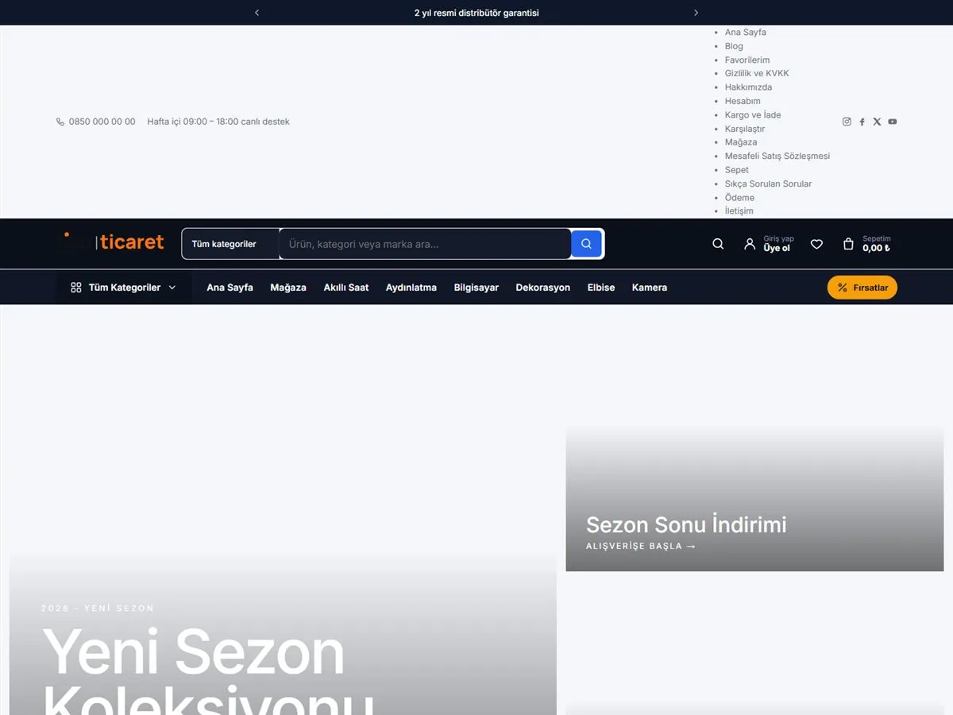
Task: Focus the product search input field
Action: (x=425, y=244)
